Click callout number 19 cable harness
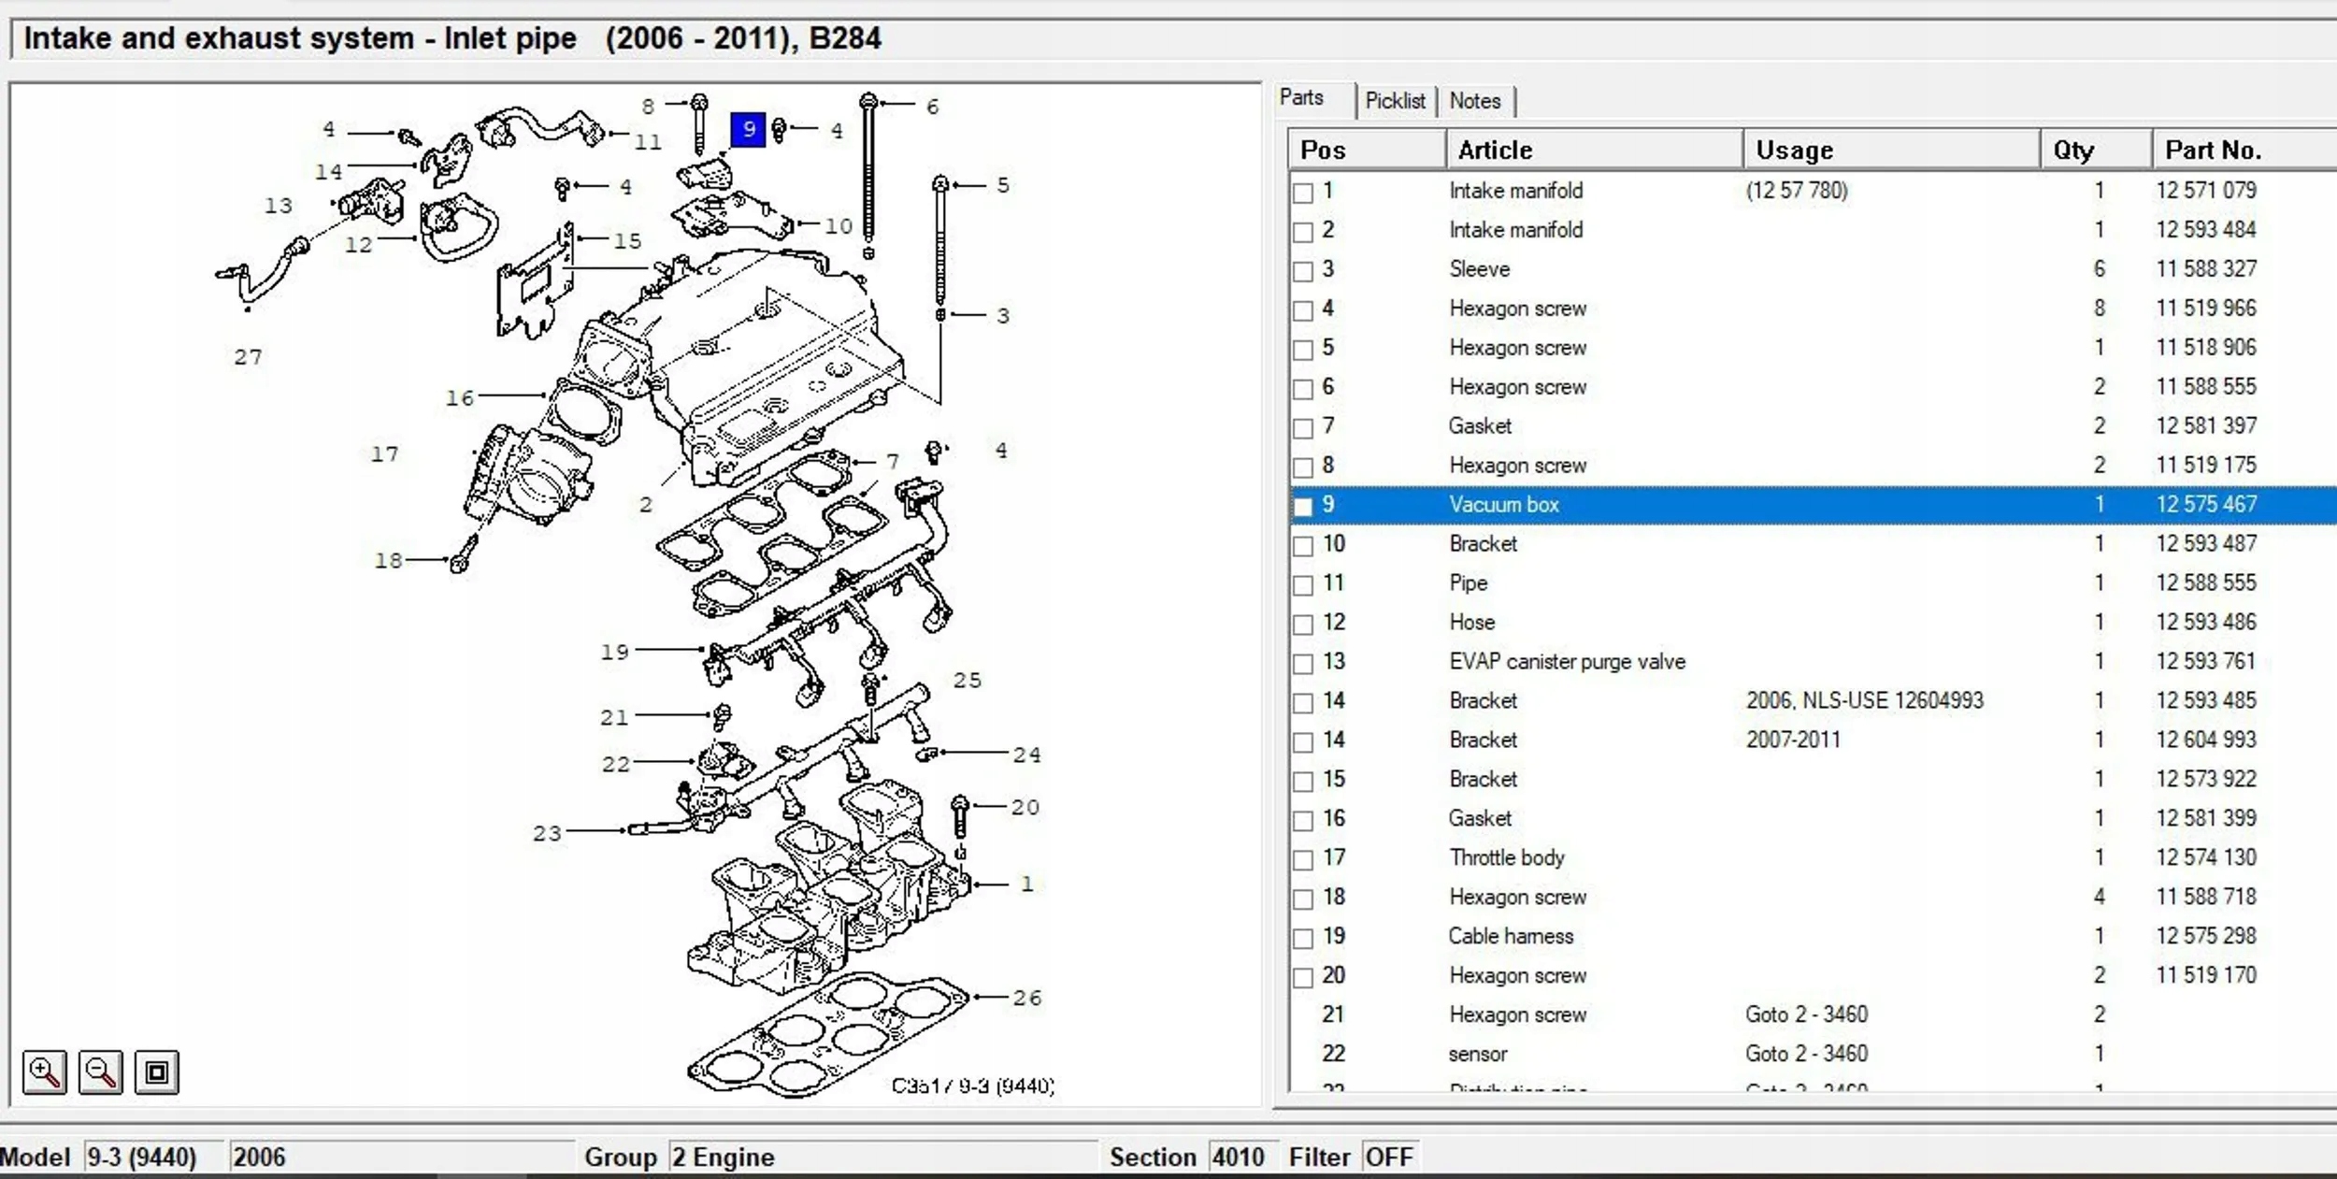 coord(614,652)
